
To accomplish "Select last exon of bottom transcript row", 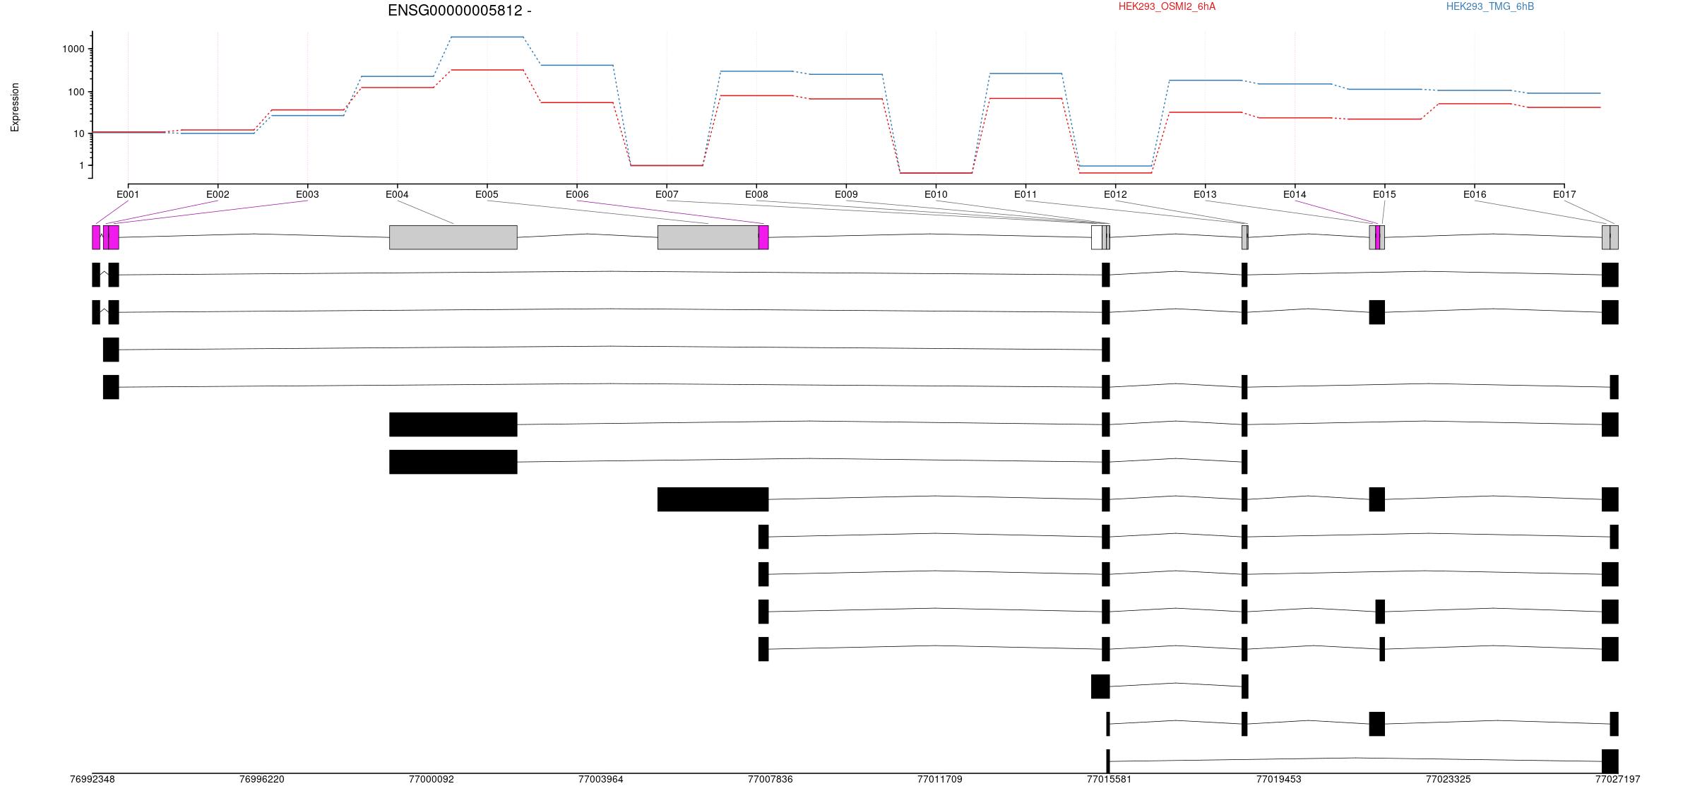I will coord(1610,761).
